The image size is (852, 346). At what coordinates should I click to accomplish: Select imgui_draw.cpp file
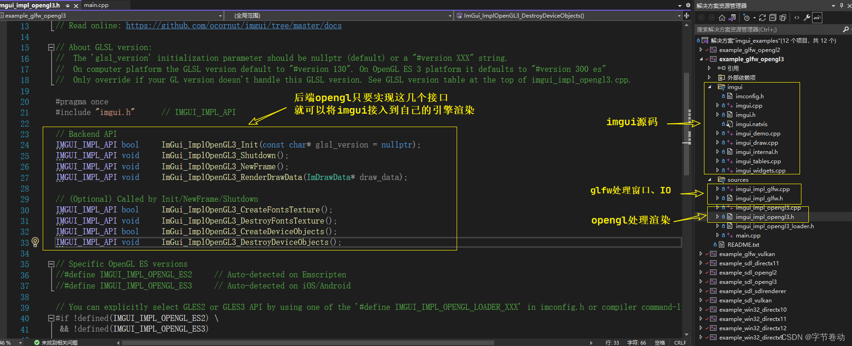pyautogui.click(x=757, y=142)
